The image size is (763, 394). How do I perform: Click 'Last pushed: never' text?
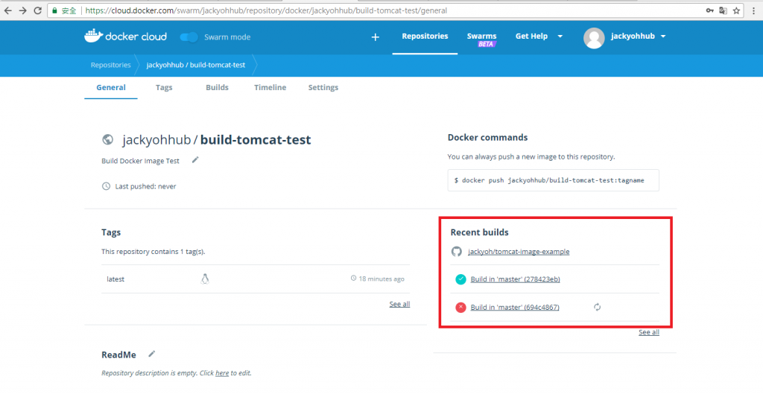click(145, 186)
